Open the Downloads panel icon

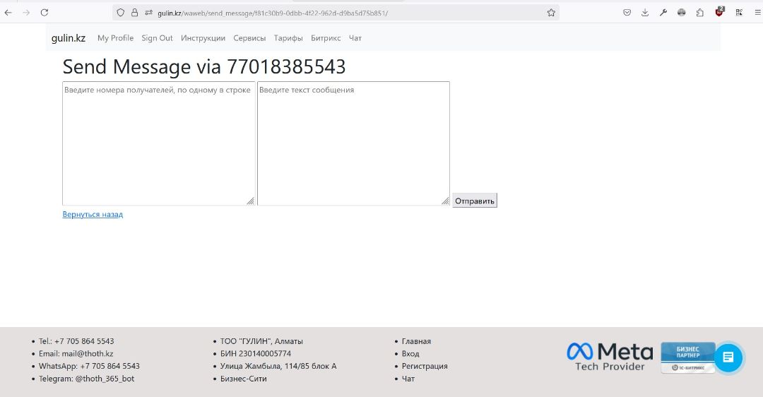(x=645, y=13)
